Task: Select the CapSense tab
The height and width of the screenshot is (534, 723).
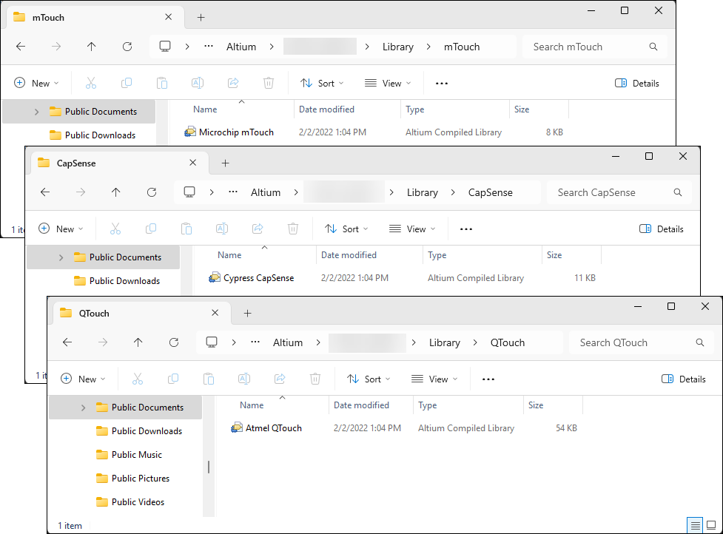Action: [118, 163]
